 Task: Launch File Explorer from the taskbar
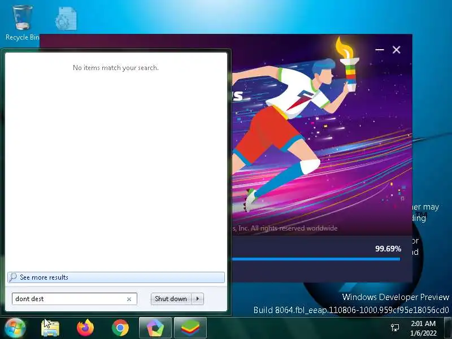50,328
